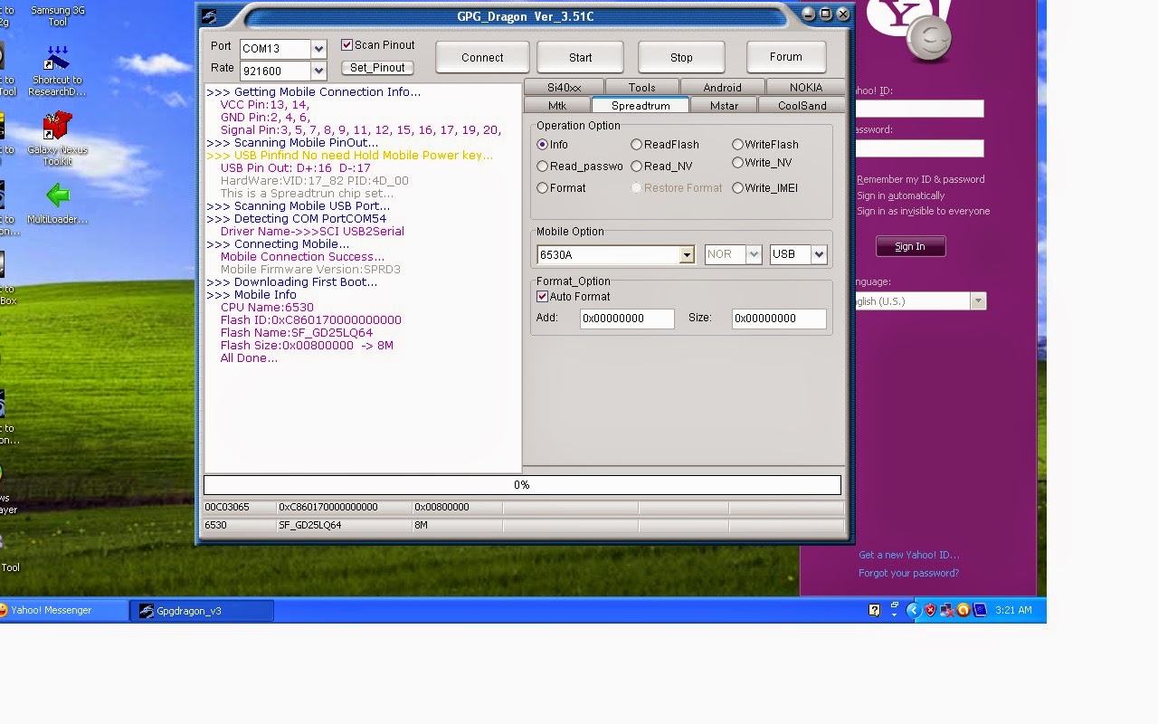Click the Forgot your password link

908,573
